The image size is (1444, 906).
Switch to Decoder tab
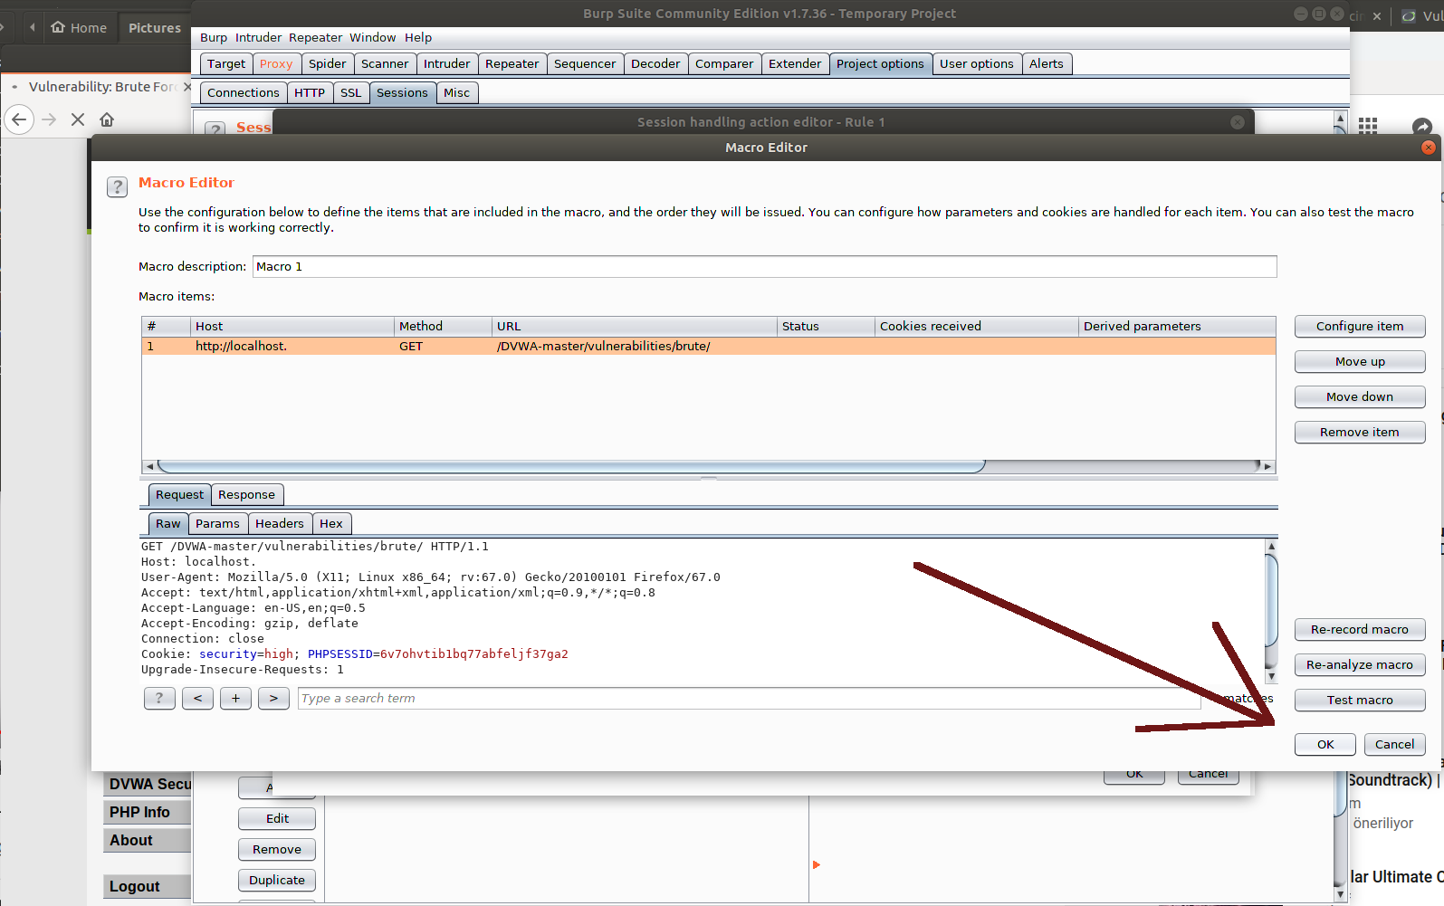point(655,63)
